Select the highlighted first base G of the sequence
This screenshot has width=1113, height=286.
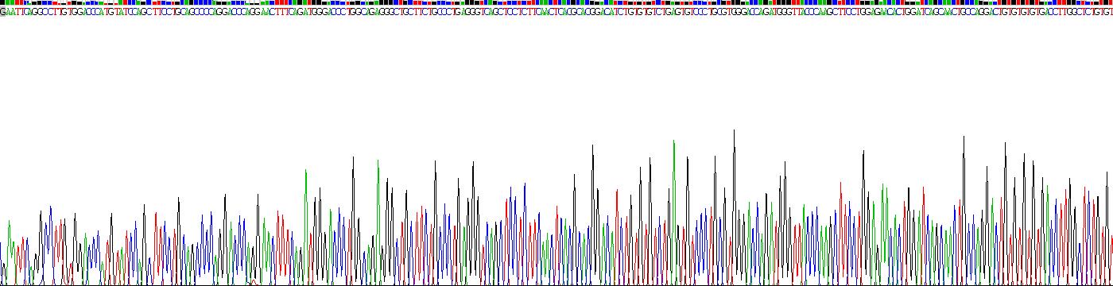click(2, 12)
